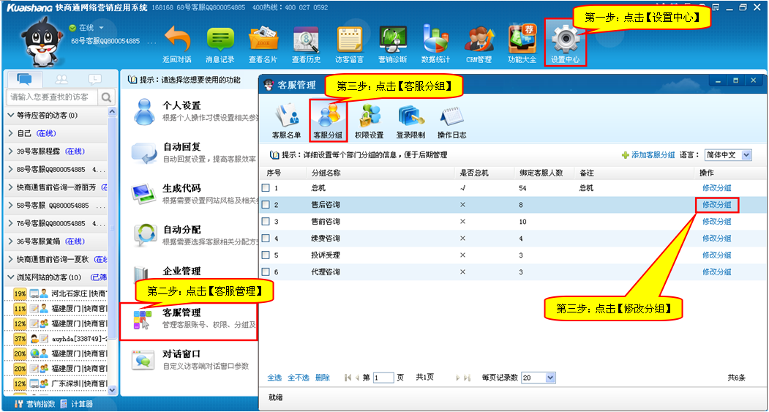Select checkbox beside 投诉受理 group
This screenshot has height=412, width=769.
coord(266,255)
